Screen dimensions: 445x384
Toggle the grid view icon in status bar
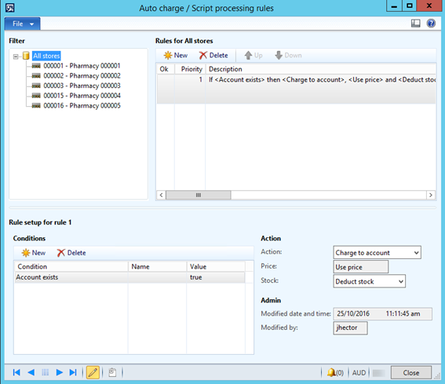(x=45, y=372)
